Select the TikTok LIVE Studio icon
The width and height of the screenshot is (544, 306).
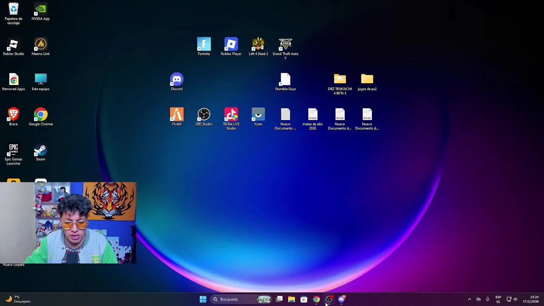(x=231, y=119)
